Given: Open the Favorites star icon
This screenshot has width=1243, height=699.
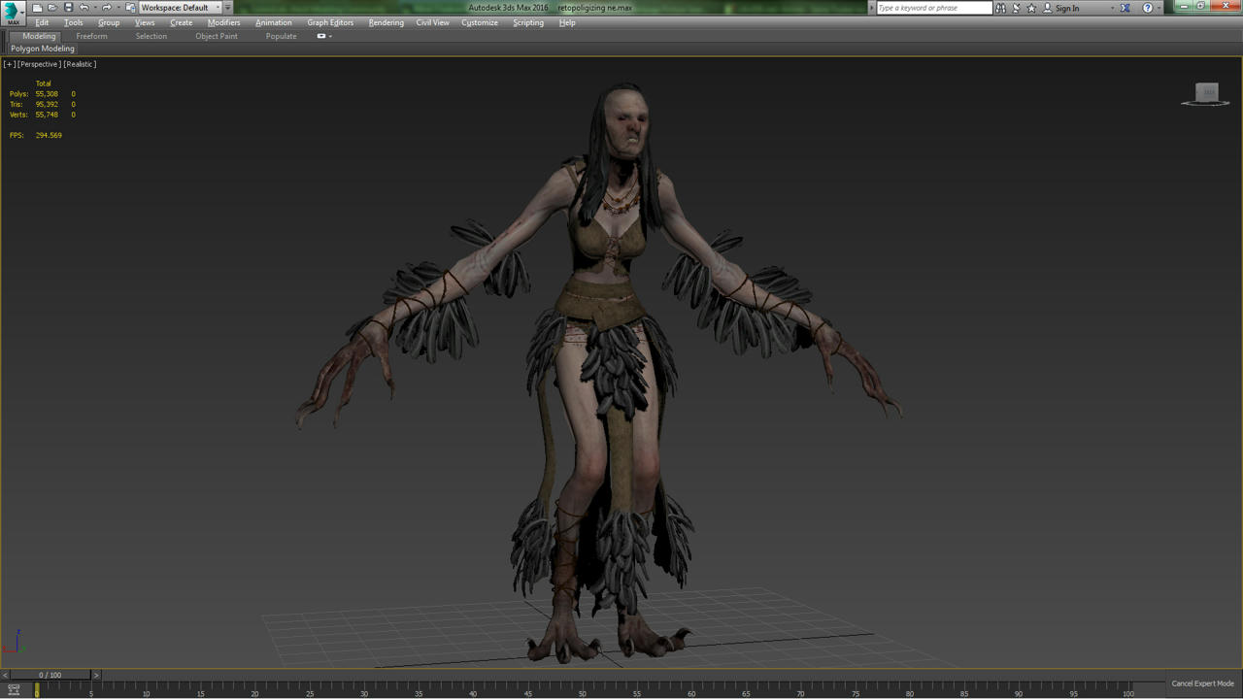Looking at the screenshot, I should (1031, 8).
